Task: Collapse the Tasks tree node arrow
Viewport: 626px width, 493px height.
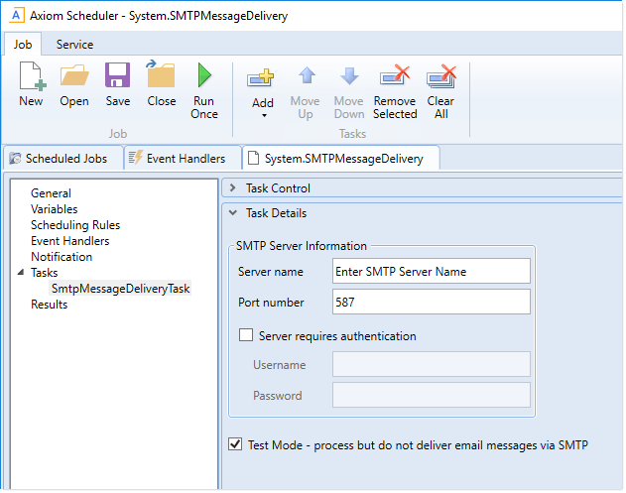Action: (22, 273)
